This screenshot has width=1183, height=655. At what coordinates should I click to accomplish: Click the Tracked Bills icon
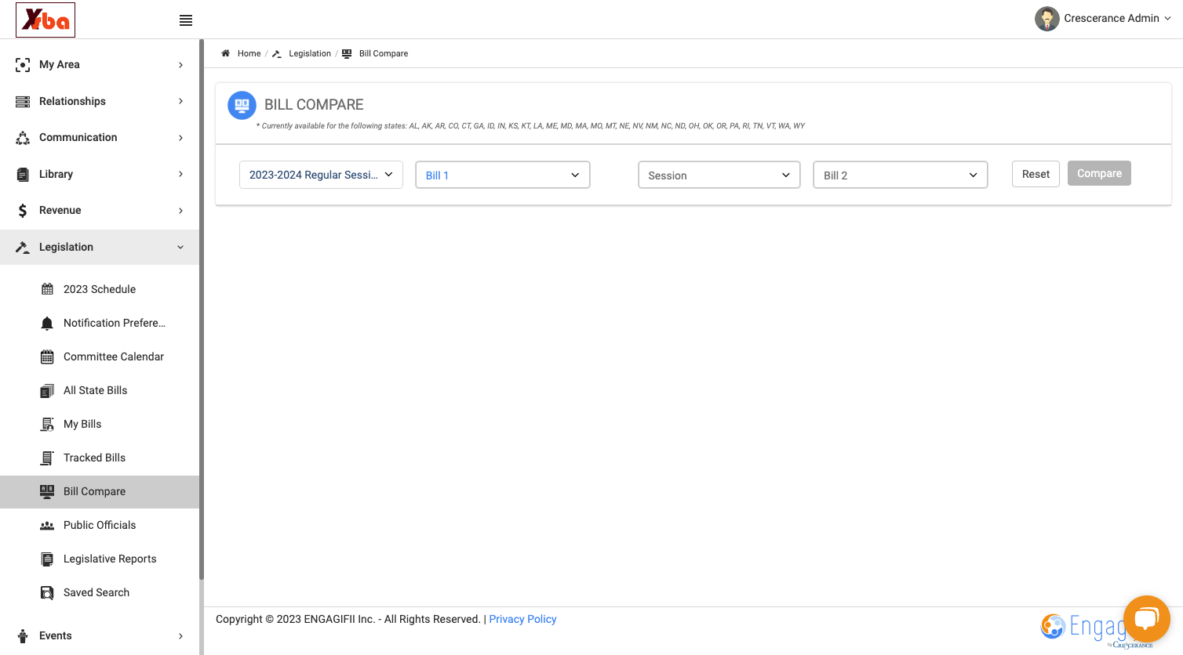pyautogui.click(x=47, y=458)
